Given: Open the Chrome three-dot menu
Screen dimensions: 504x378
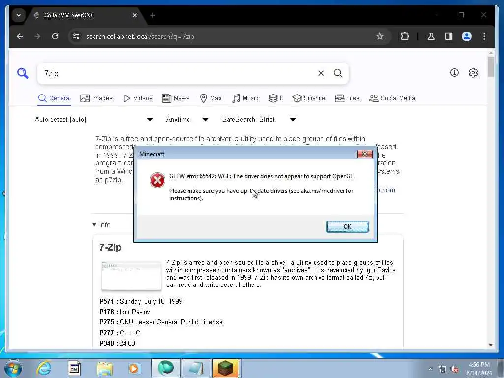Looking at the screenshot, I should tap(484, 36).
